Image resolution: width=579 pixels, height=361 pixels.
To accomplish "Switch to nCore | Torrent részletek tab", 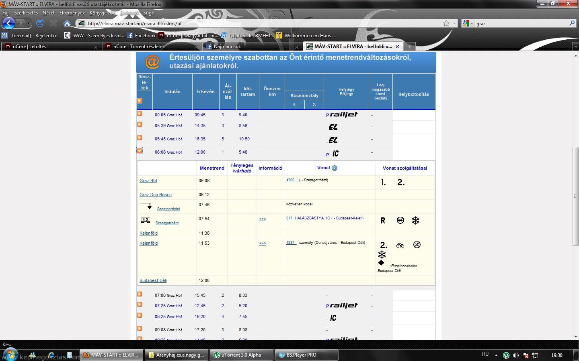I will (151, 47).
